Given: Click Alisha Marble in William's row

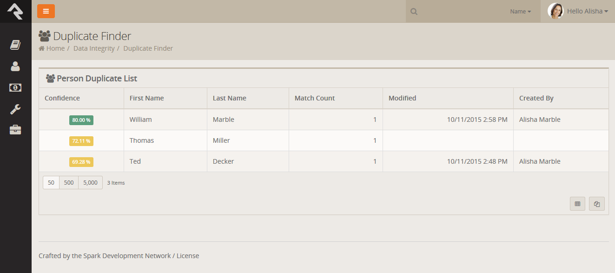Looking at the screenshot, I should pos(540,120).
